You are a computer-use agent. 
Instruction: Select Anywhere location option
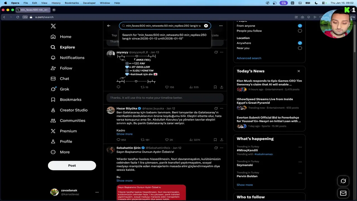pos(300,43)
